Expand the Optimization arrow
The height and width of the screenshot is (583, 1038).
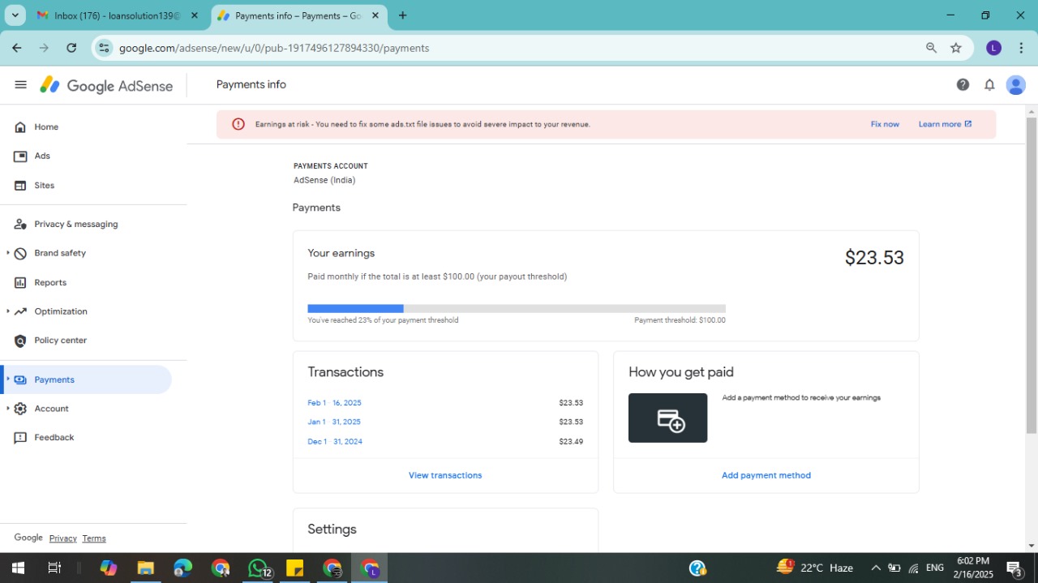coord(8,311)
